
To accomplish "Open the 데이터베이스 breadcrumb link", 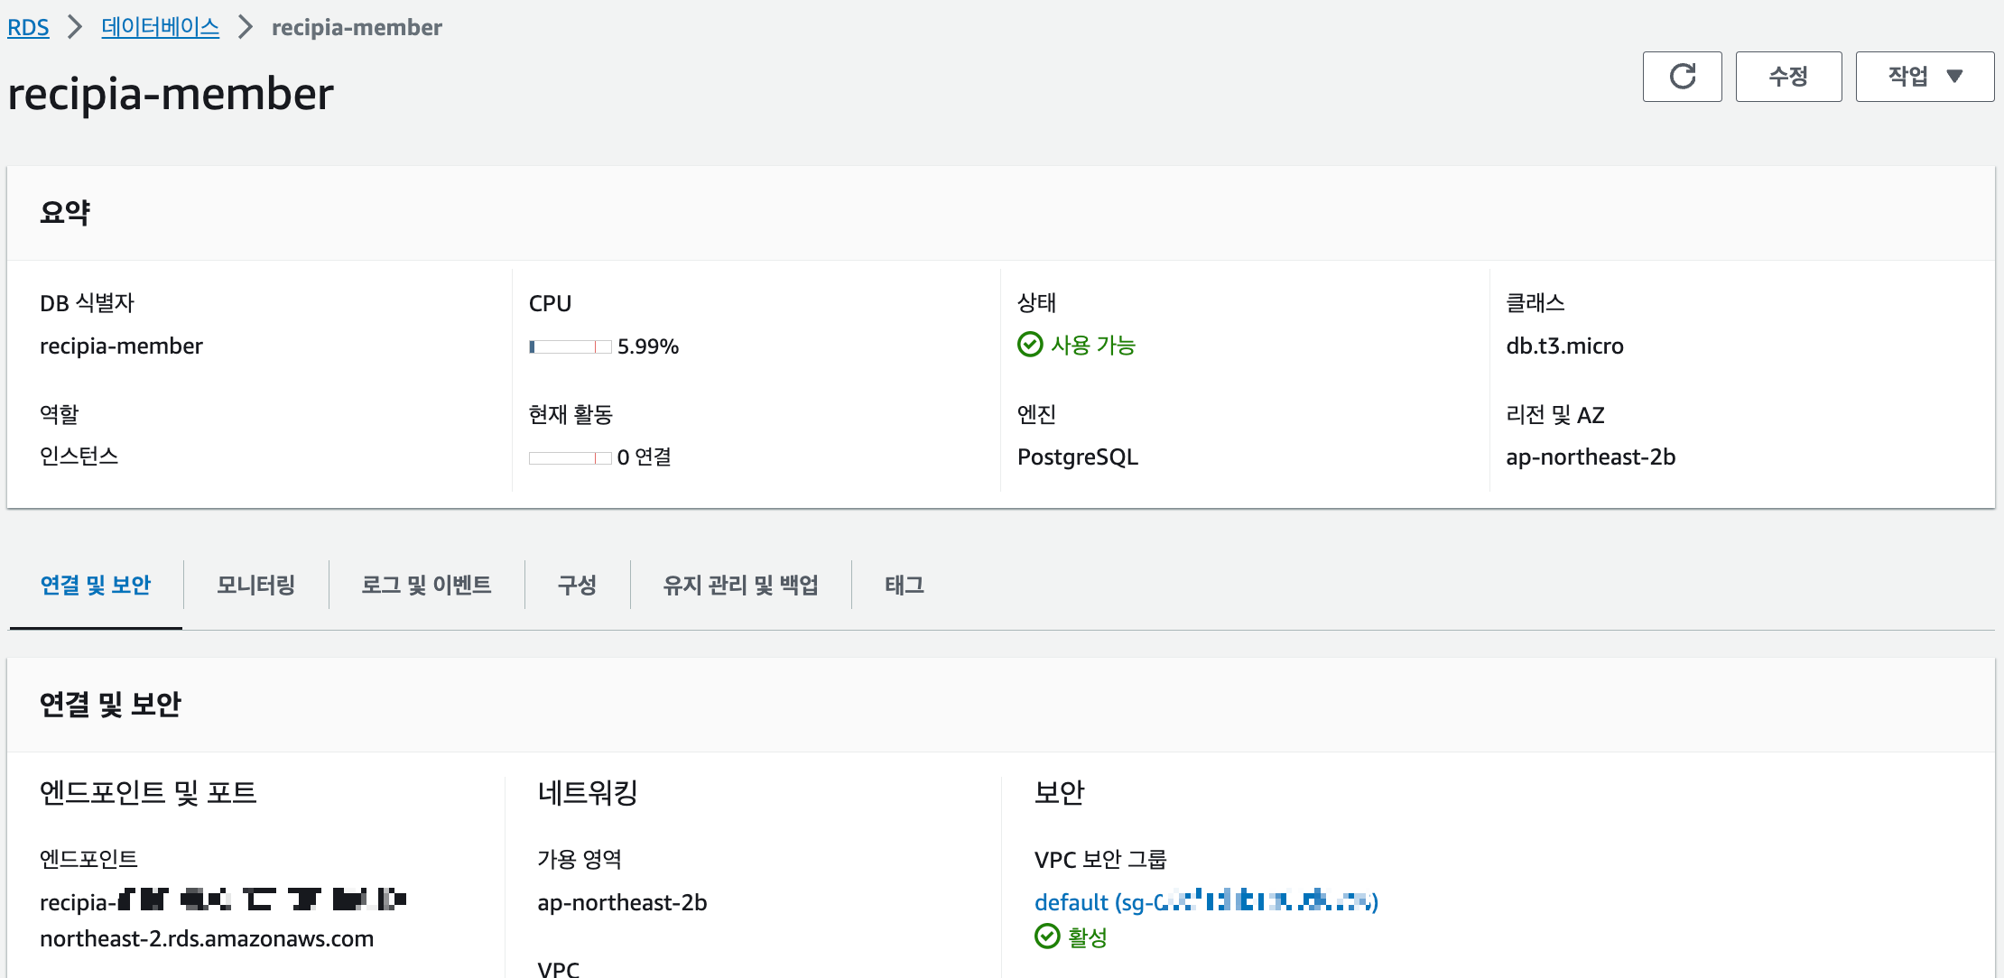I will tap(159, 27).
